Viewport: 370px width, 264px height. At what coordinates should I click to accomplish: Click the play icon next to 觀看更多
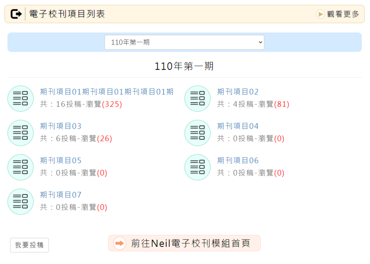(x=320, y=14)
